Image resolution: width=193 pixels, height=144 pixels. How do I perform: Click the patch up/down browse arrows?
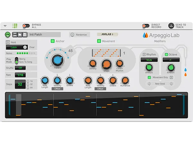[15, 35]
